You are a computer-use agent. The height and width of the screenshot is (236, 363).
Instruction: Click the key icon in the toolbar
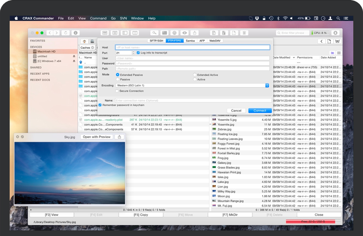(154, 33)
